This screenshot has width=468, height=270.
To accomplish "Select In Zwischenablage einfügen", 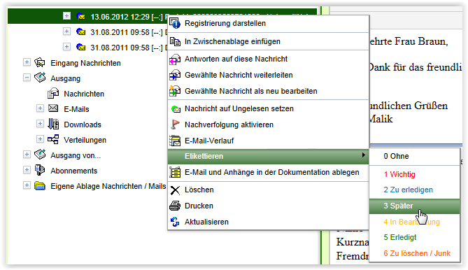I will [269, 41].
